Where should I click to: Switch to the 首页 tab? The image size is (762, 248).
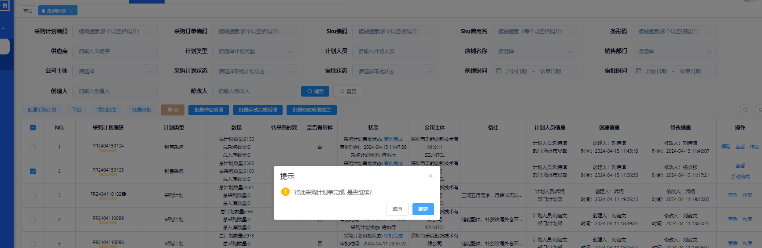28,11
